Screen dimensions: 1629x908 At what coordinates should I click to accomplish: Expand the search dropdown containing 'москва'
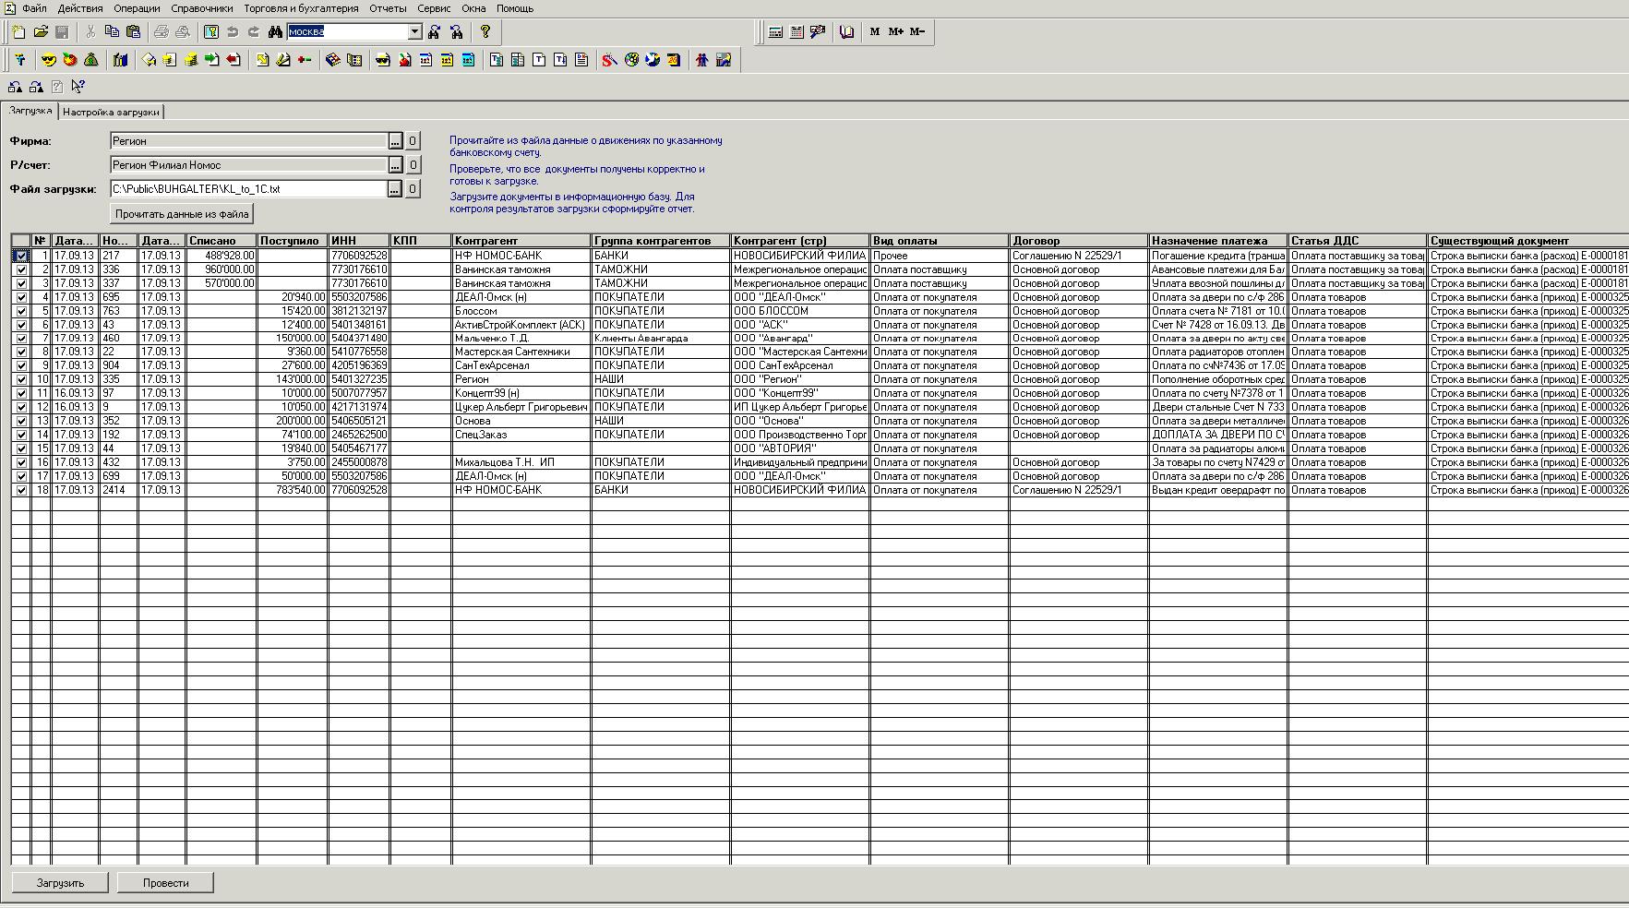coord(414,32)
